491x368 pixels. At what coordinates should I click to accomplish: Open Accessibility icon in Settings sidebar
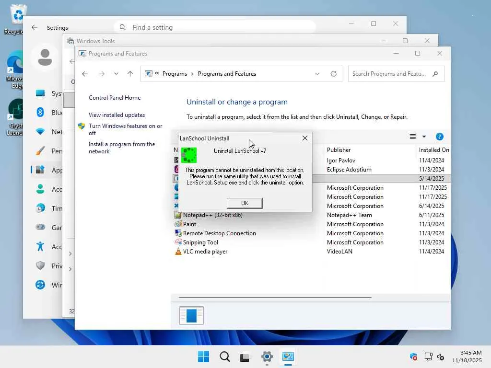tap(40, 246)
